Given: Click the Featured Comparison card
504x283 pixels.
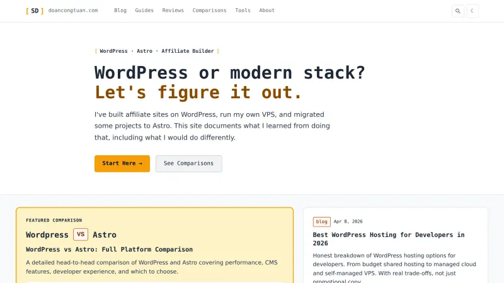Looking at the screenshot, I should pos(154,245).
